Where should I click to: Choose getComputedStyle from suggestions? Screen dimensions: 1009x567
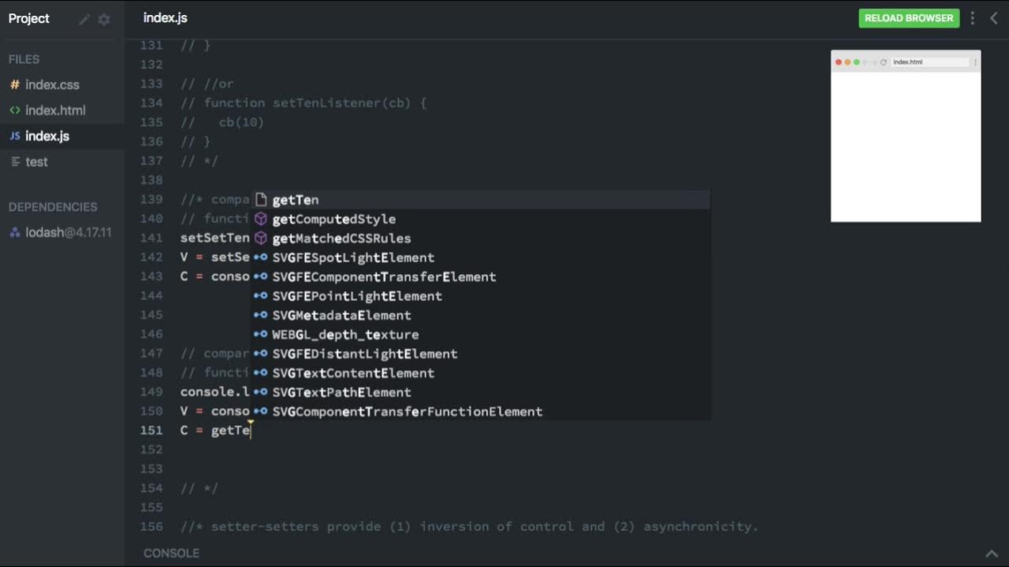point(333,219)
